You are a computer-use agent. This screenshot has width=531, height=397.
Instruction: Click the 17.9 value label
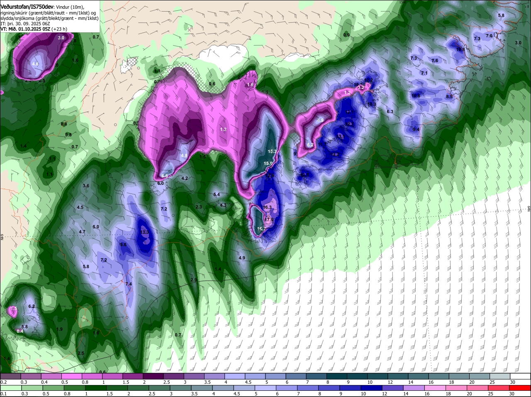tap(270, 220)
